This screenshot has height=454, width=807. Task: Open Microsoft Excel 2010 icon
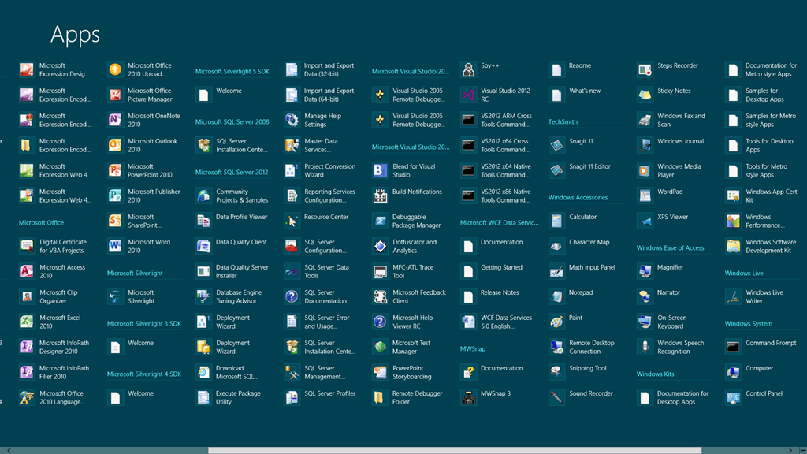point(27,322)
